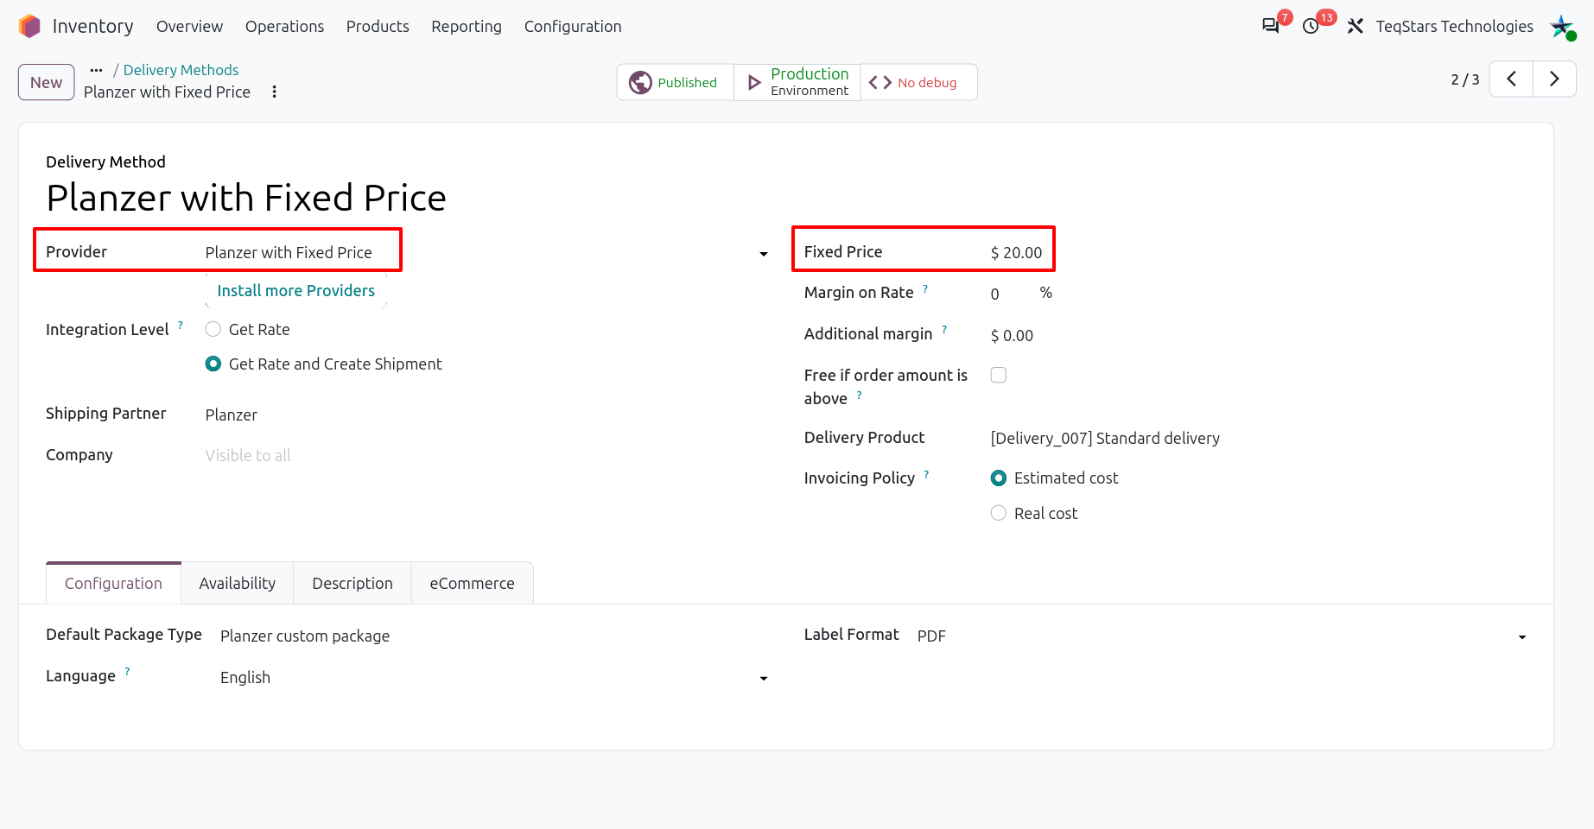Click the New button
The image size is (1594, 829).
tap(47, 82)
